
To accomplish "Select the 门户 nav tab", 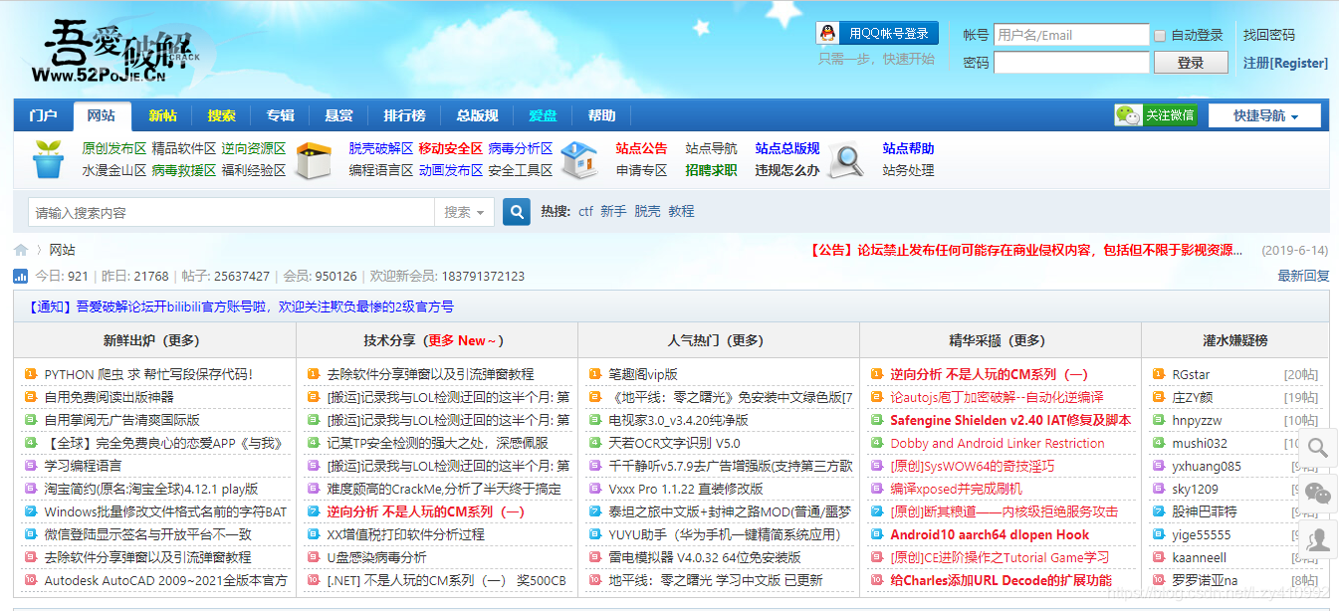I will 44,115.
